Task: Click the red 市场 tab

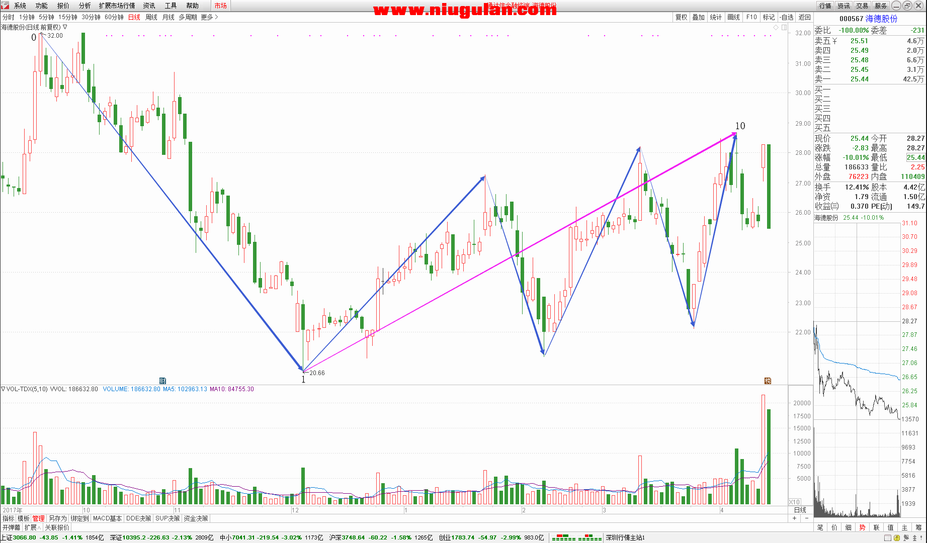Action: pos(221,6)
